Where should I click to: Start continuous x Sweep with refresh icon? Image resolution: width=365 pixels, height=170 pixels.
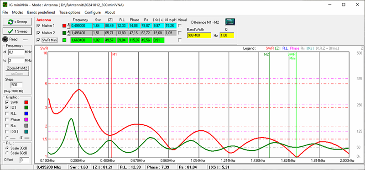pos(17,22)
